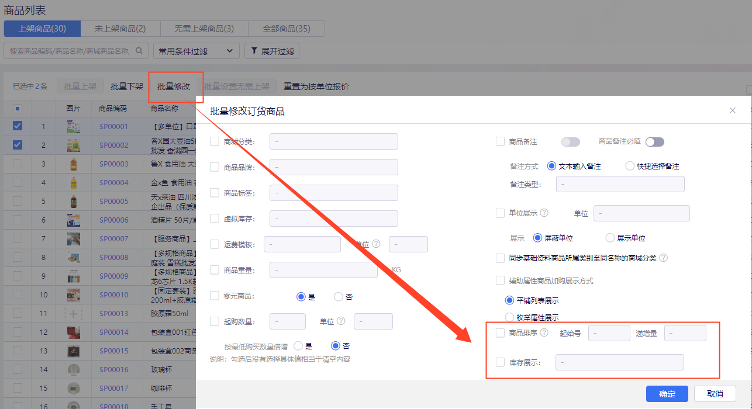Open the product image for SP00005
Viewport: 752px width, 409px height.
[x=74, y=201]
